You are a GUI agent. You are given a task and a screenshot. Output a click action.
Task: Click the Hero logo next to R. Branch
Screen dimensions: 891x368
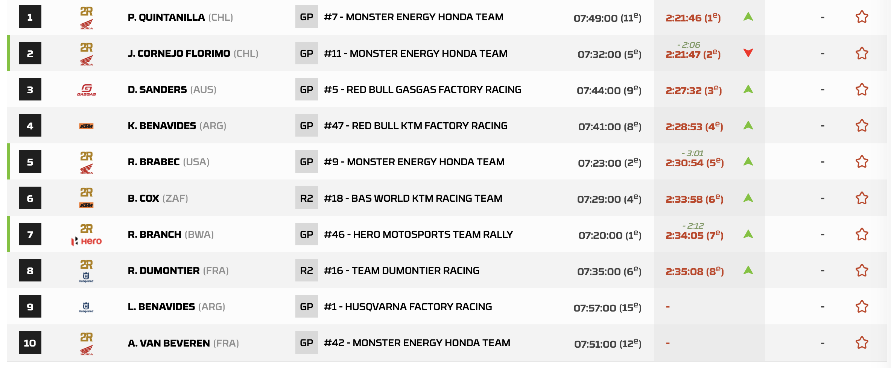(x=87, y=241)
